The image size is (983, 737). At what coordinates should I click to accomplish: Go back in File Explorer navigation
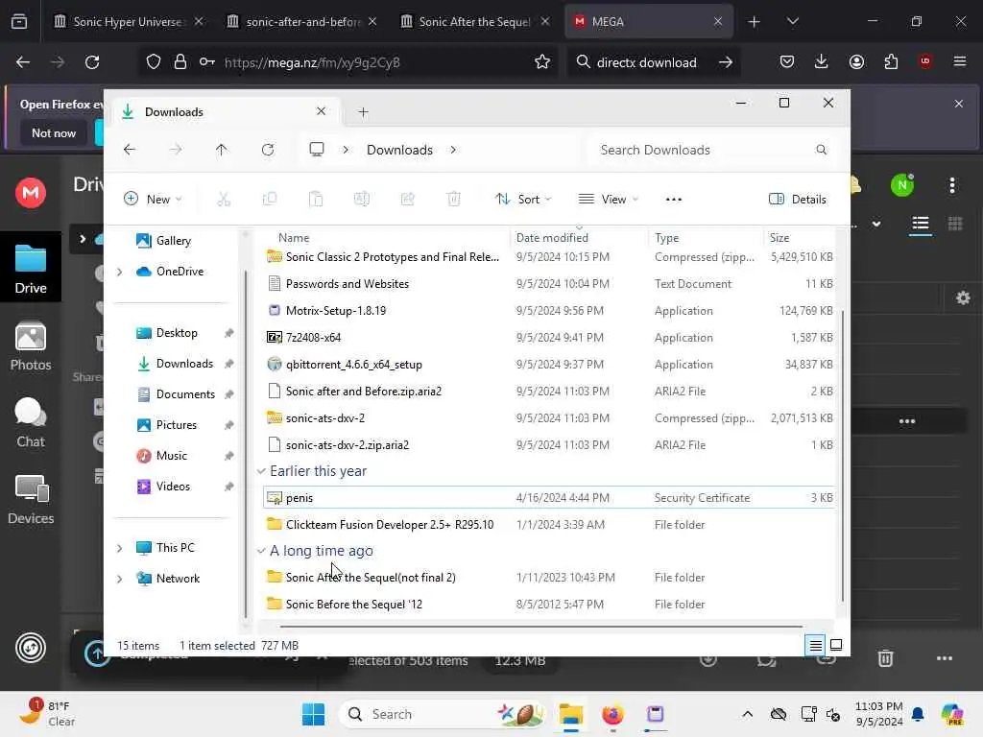tap(130, 150)
